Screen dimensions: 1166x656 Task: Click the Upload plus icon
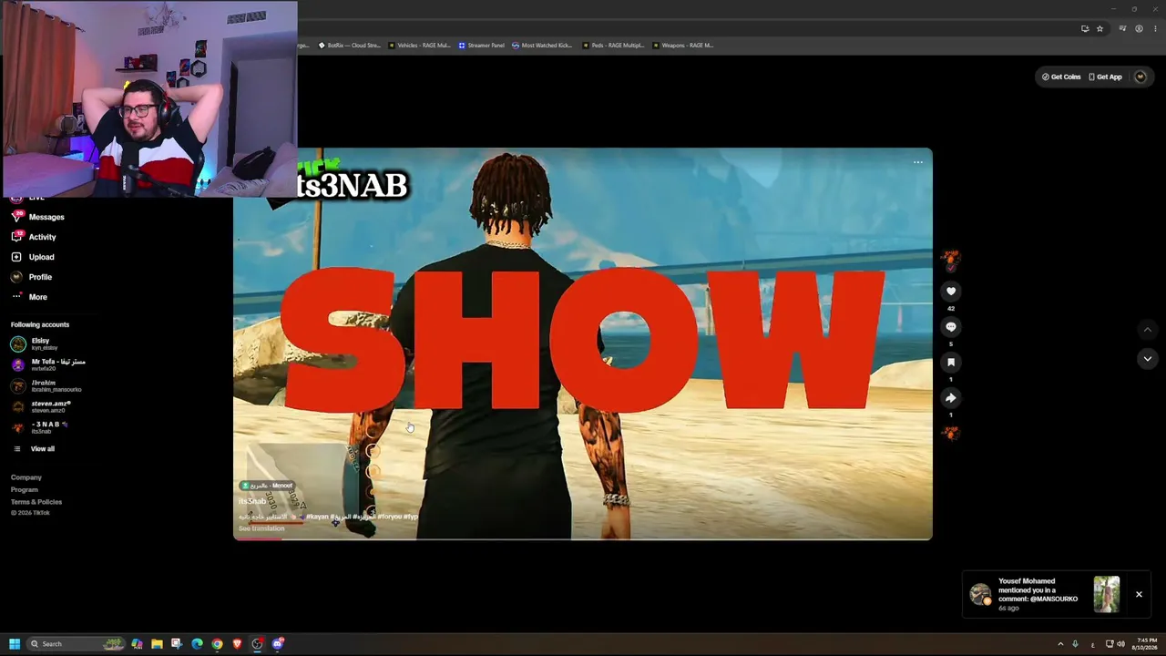[x=16, y=257]
